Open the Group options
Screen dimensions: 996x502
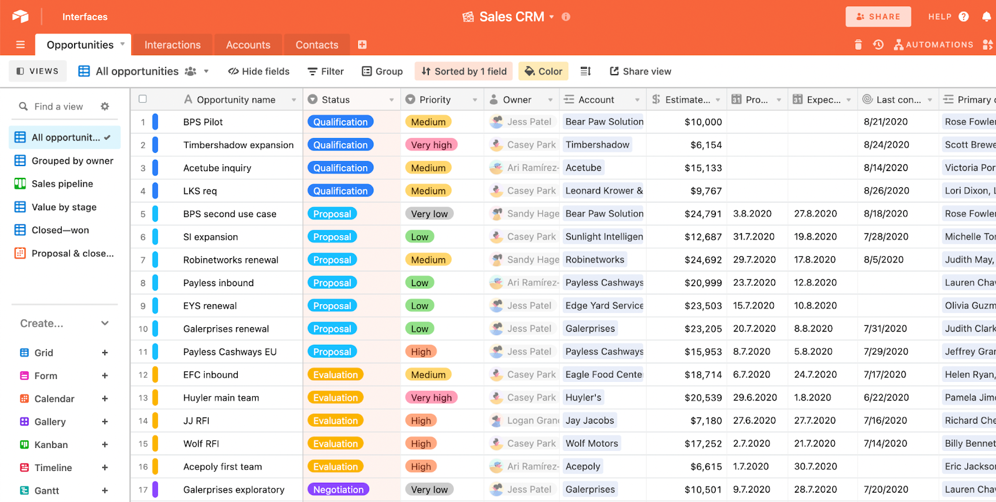(382, 72)
